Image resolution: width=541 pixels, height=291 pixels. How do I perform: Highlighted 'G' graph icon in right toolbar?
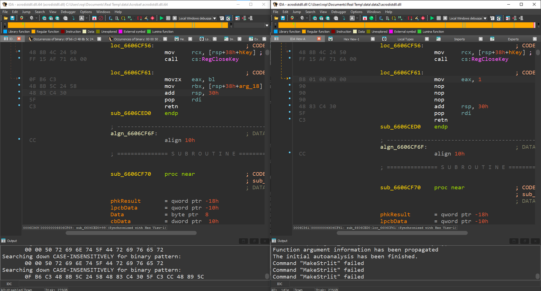pyautogui.click(x=499, y=18)
